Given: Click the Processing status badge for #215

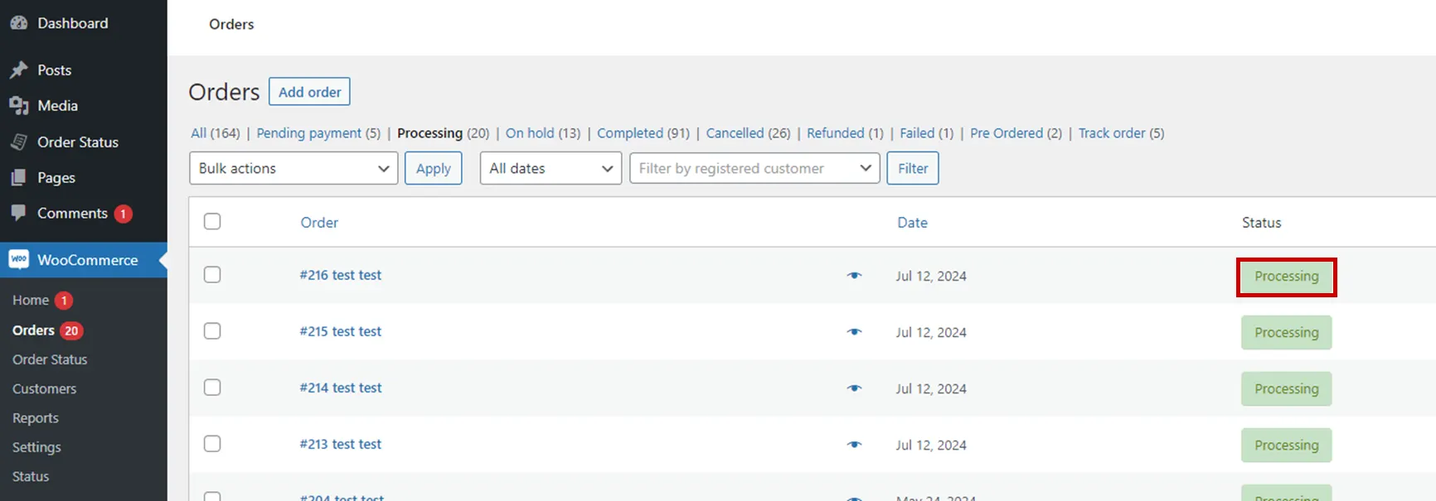Looking at the screenshot, I should [x=1286, y=333].
